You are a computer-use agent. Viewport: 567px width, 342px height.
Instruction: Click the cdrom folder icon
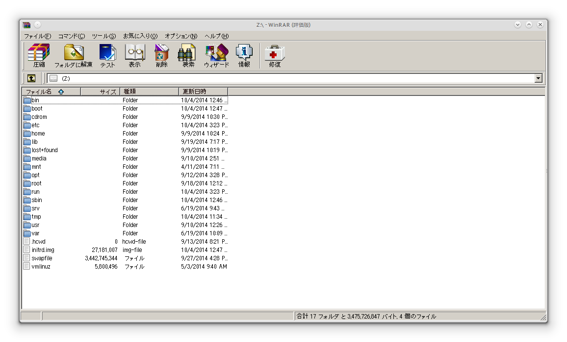pyautogui.click(x=27, y=117)
